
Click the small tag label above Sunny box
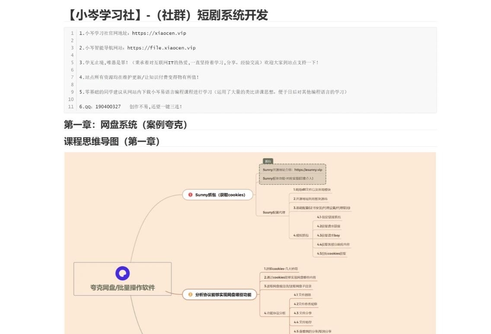tap(268, 161)
